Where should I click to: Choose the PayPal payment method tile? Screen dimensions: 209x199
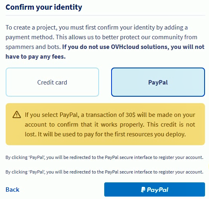click(x=158, y=82)
